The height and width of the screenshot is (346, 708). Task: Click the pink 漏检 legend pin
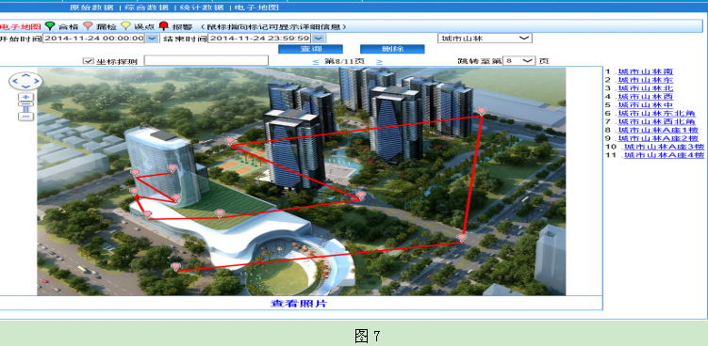pos(88,26)
